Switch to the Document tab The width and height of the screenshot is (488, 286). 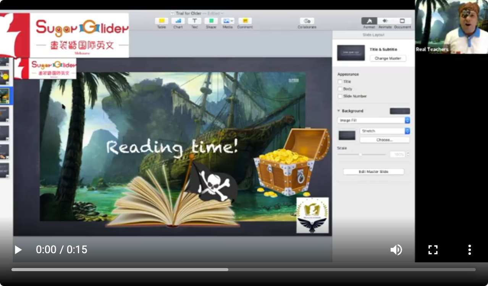pyautogui.click(x=402, y=21)
